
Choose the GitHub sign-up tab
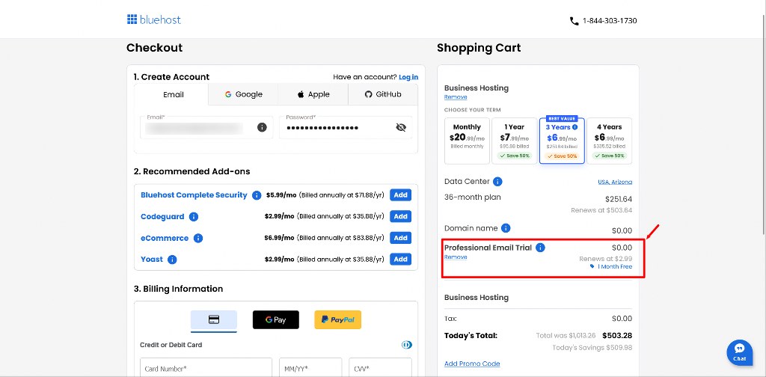pos(383,95)
